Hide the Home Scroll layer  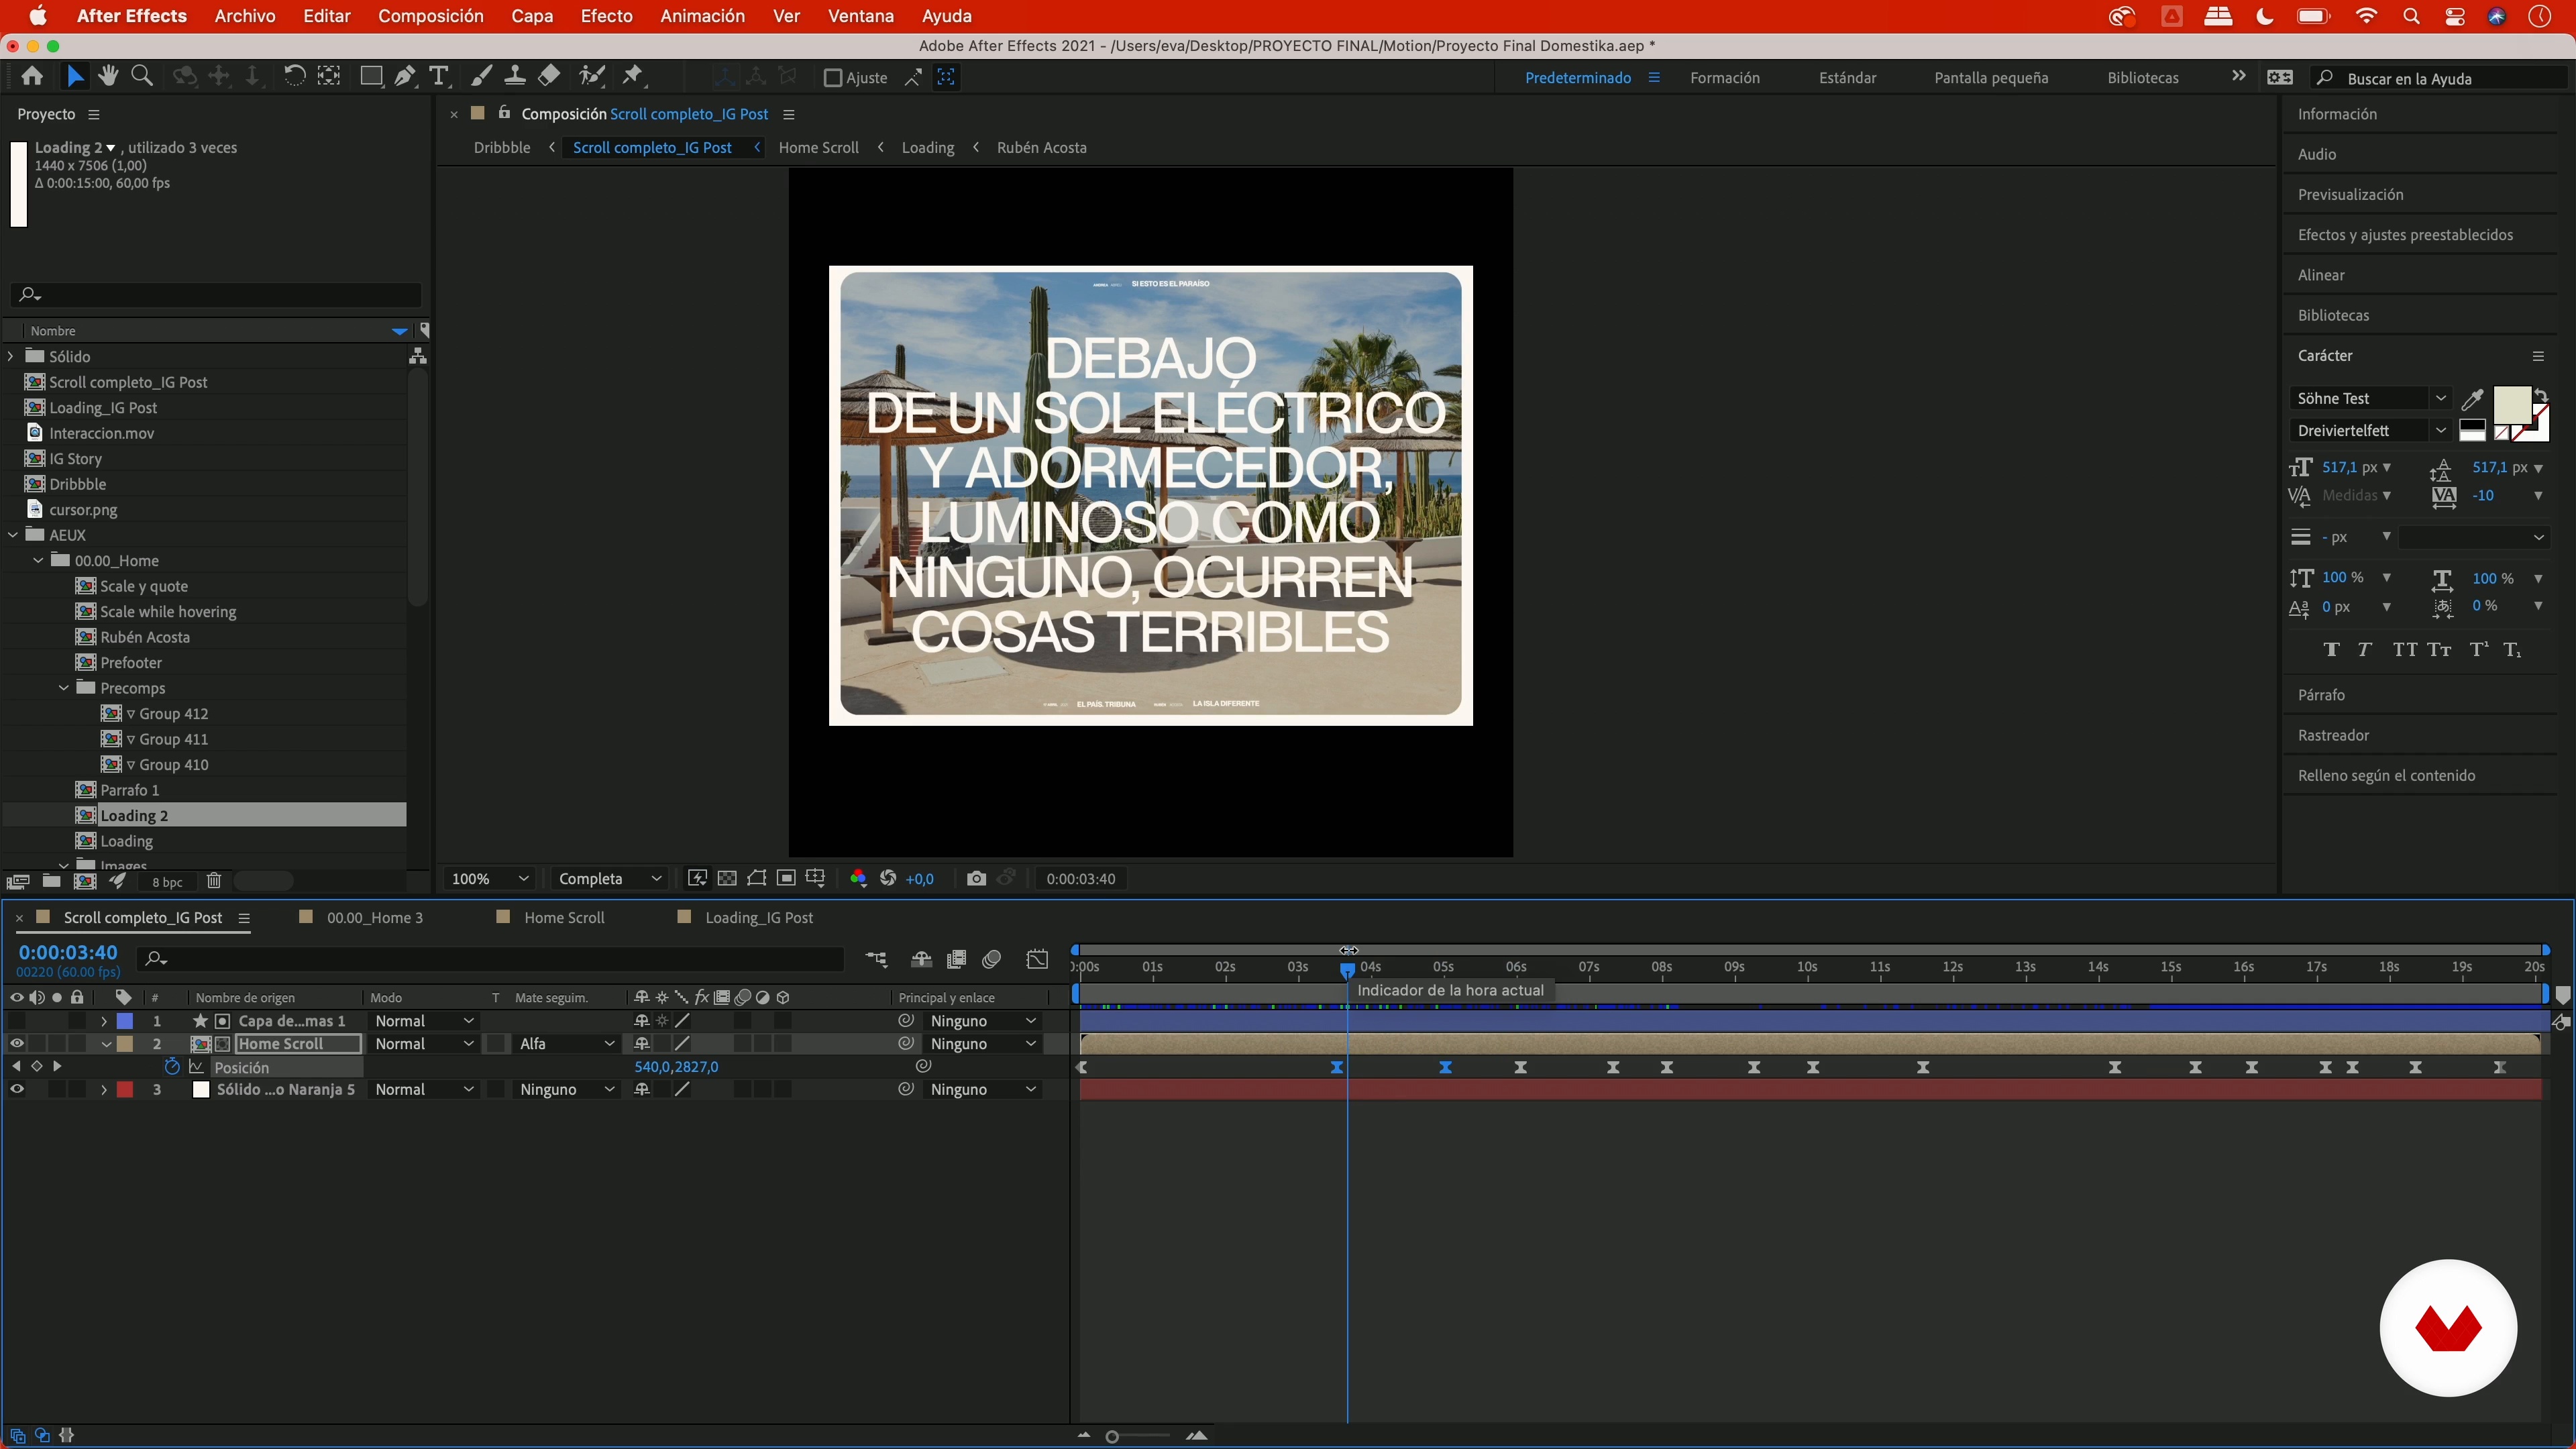(x=17, y=1043)
